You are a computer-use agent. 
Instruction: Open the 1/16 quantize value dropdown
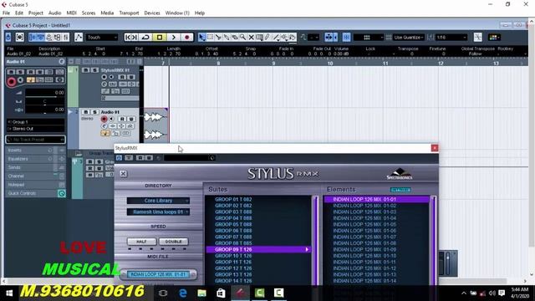click(x=451, y=37)
